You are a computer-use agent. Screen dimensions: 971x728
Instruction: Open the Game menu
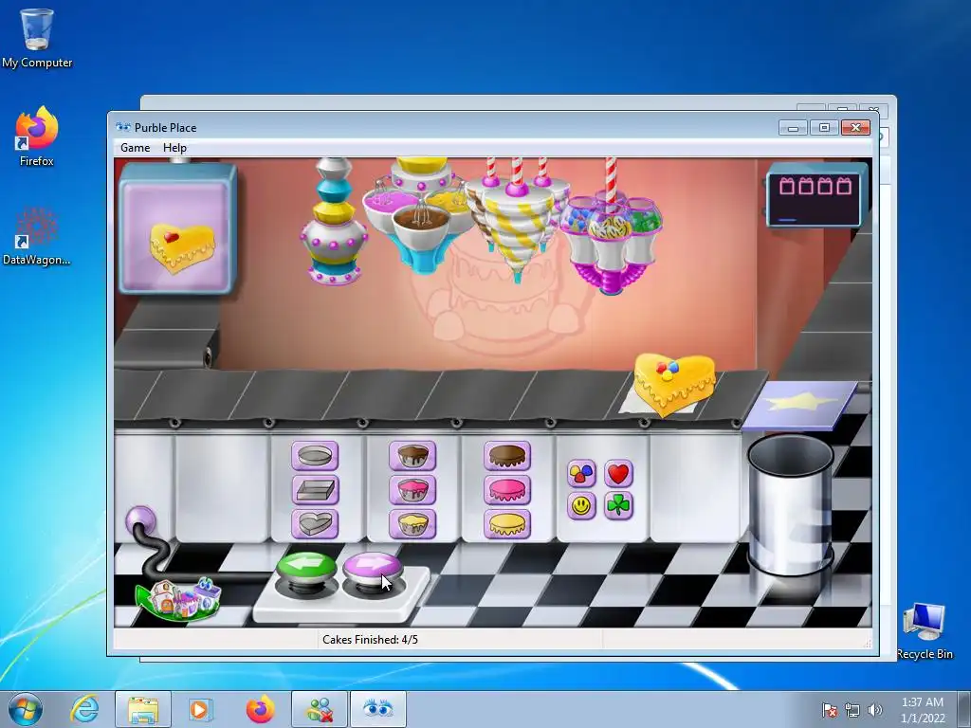coord(135,147)
